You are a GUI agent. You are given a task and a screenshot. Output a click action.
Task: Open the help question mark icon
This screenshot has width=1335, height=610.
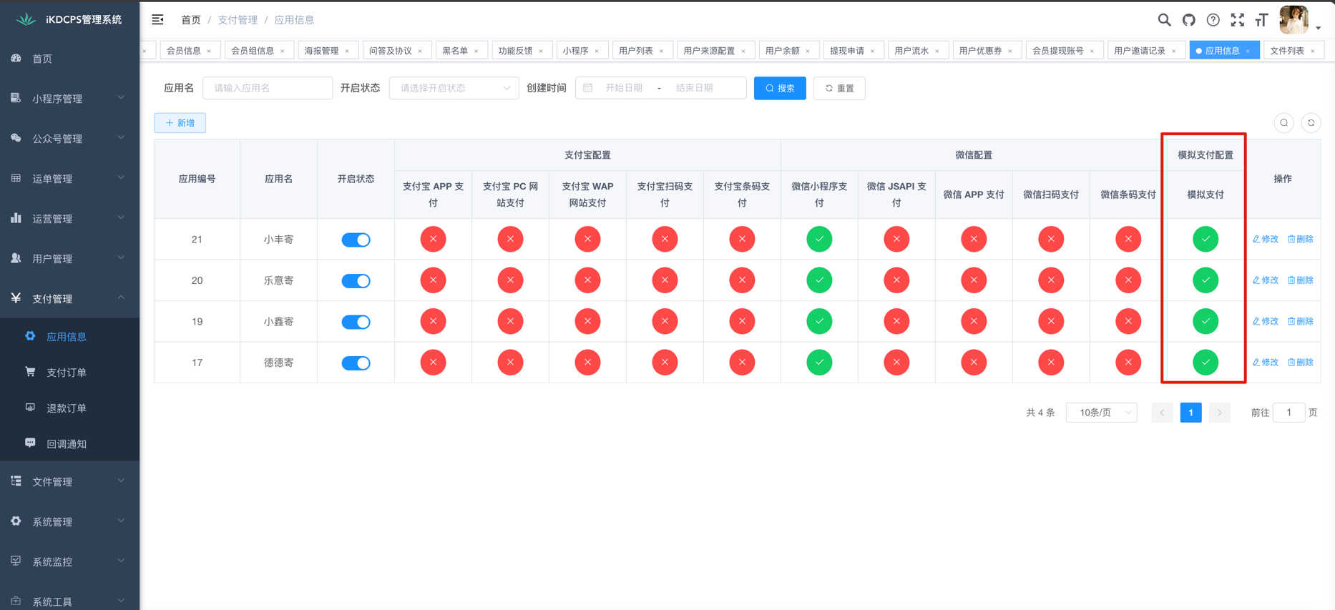coord(1213,20)
